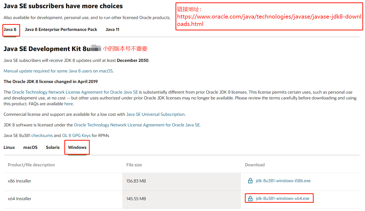Download jdk-8u381-windows-i586.exe
The height and width of the screenshot is (211, 365).
[x=283, y=181]
